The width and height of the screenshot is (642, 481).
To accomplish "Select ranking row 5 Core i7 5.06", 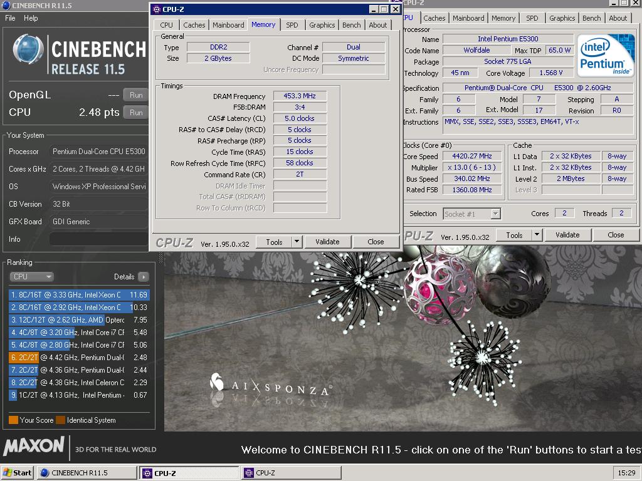I will (x=79, y=345).
